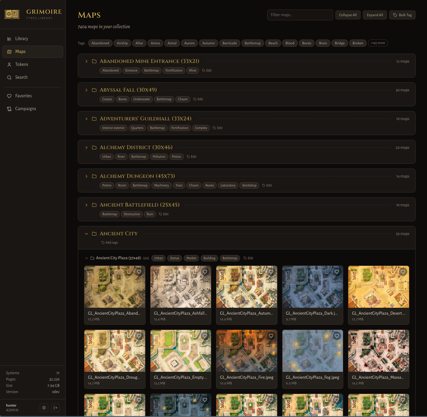The width and height of the screenshot is (427, 417).
Task: Select Pollution tag on Alchemy District
Action: [x=159, y=157]
